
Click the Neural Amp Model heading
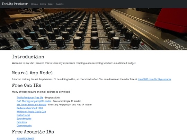click(33, 73)
